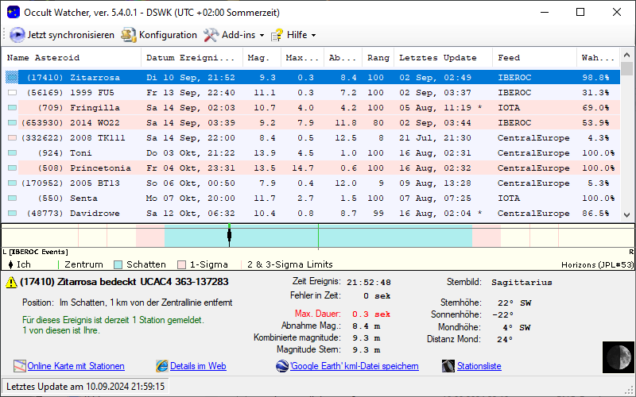Expand the Hilfe dropdown arrow
The image size is (636, 397).
click(313, 36)
